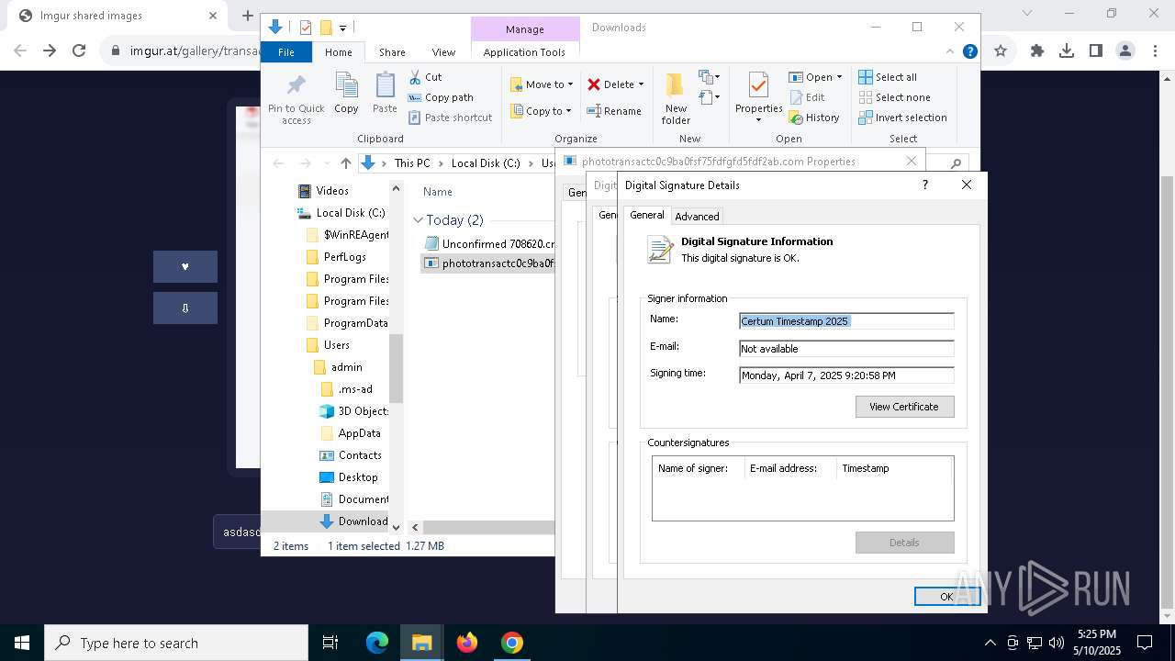Click OK in Digital Signature Details
1175x661 pixels.
point(946,597)
